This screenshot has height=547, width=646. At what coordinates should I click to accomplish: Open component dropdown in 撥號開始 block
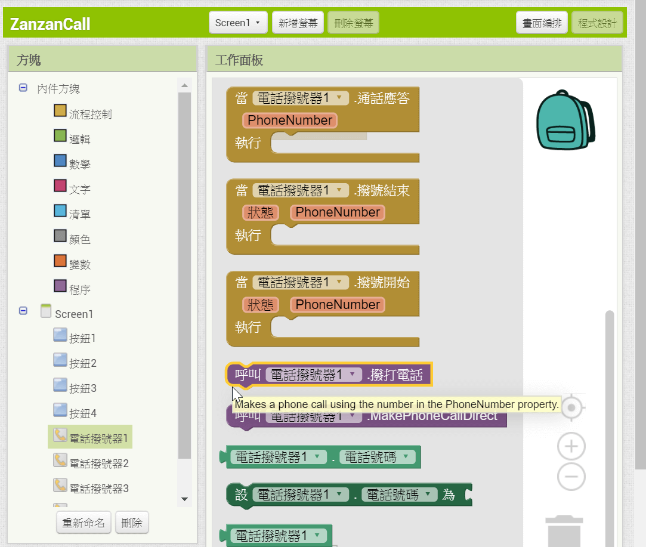tap(301, 282)
